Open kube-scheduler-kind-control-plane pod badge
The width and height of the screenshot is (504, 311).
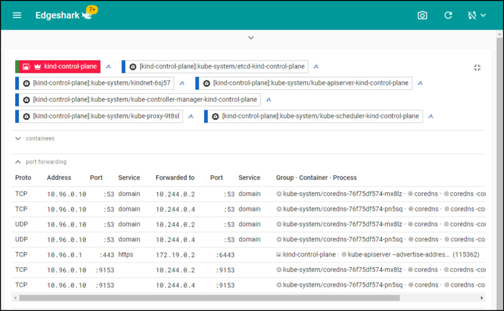click(x=313, y=116)
